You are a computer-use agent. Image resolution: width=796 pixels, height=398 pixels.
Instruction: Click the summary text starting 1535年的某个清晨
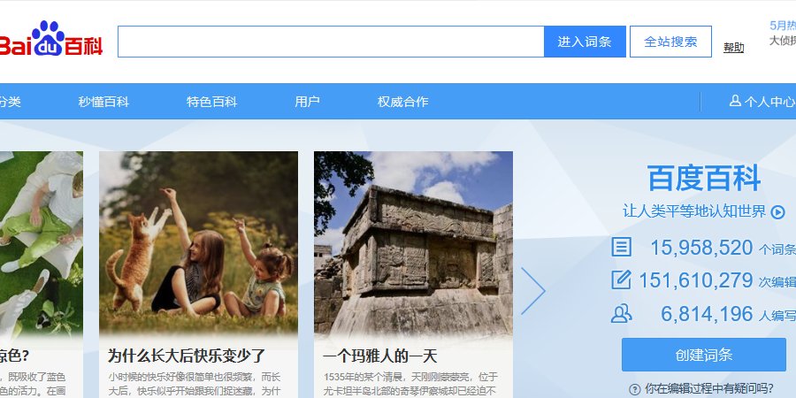click(410, 385)
